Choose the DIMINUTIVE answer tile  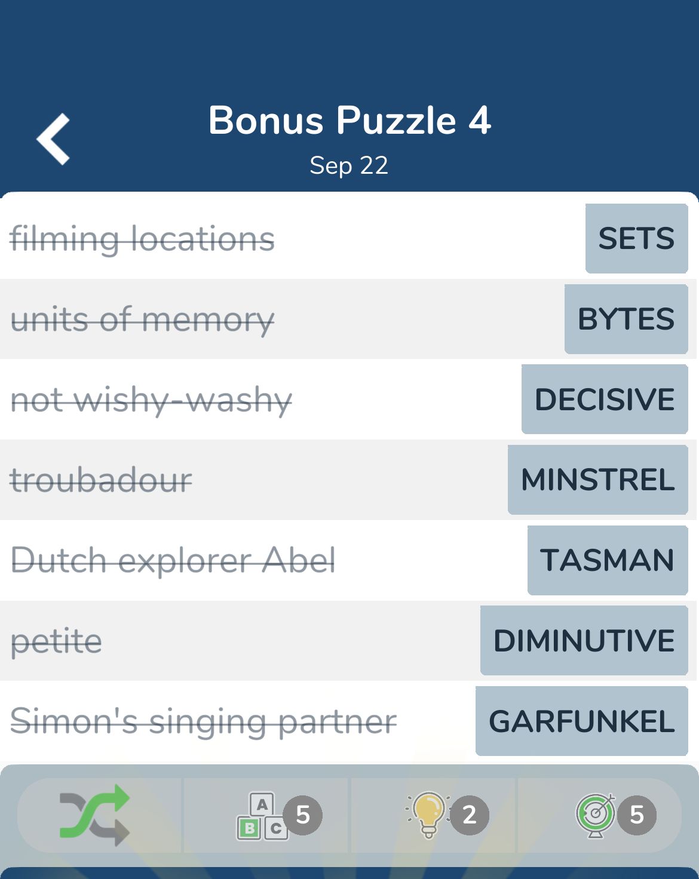click(584, 641)
